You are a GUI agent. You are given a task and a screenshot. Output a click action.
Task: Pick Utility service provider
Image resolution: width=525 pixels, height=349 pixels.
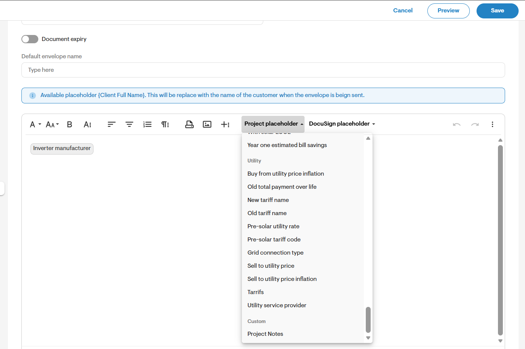tap(277, 305)
